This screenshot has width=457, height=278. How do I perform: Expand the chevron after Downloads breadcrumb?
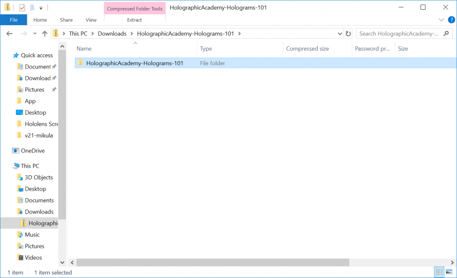click(132, 34)
